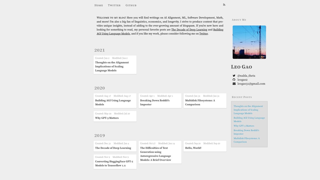
Task: Click the envelope icon beside the email
Action: (x=234, y=84)
